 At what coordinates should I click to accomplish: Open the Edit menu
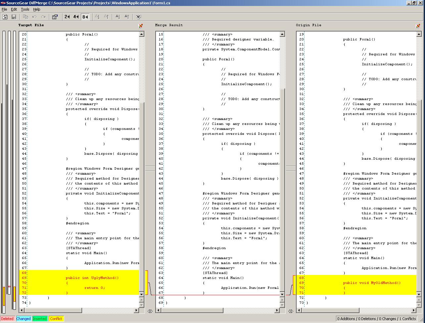click(14, 9)
